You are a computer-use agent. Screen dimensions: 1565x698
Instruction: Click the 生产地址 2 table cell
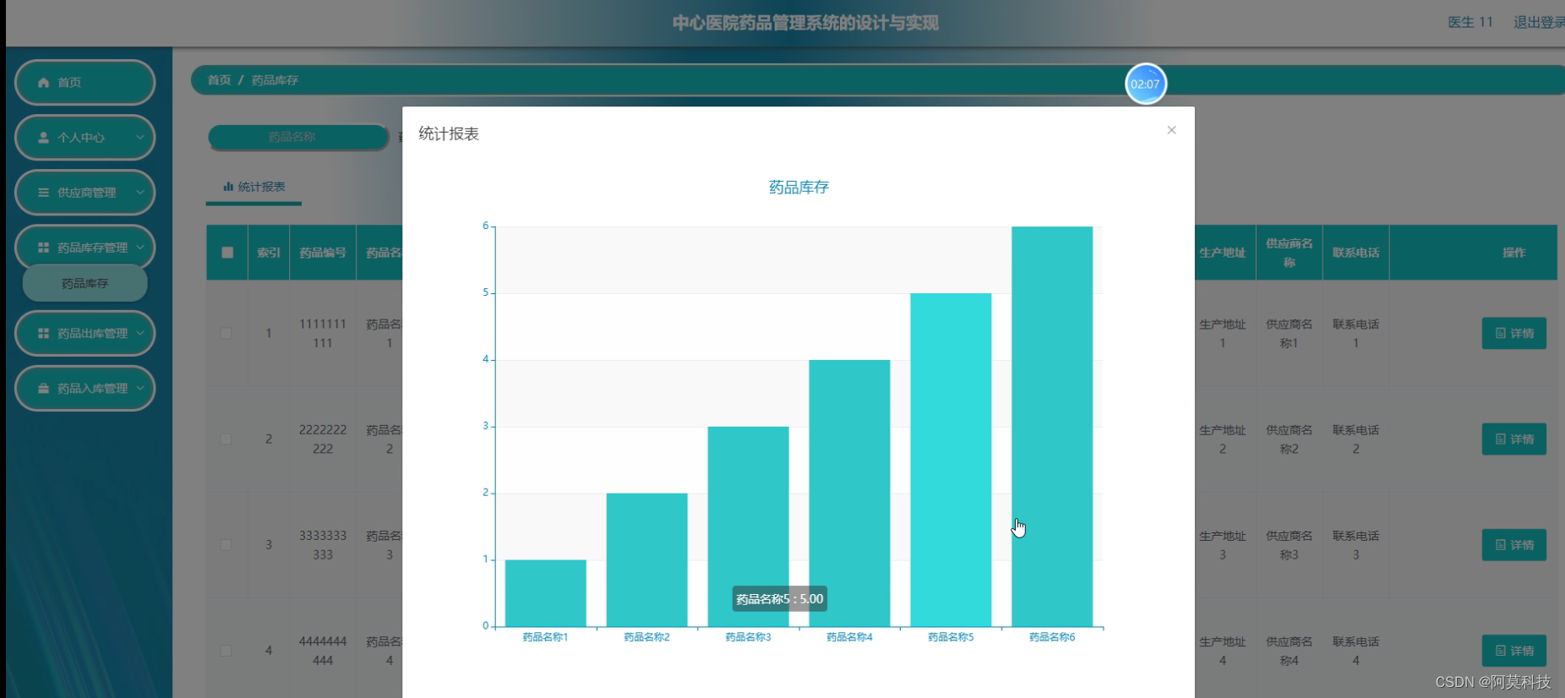1222,439
